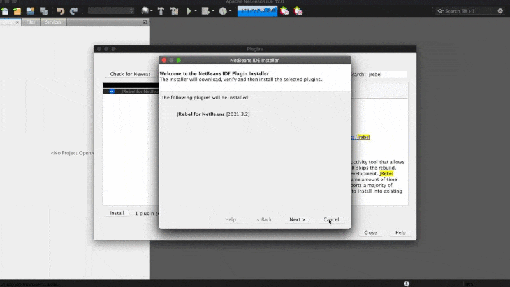Close the NetBeans IDE Installer with red button
Screen dimensions: 510x287
coord(164,60)
